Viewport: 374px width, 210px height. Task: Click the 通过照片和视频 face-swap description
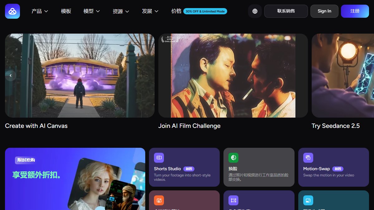point(259,177)
